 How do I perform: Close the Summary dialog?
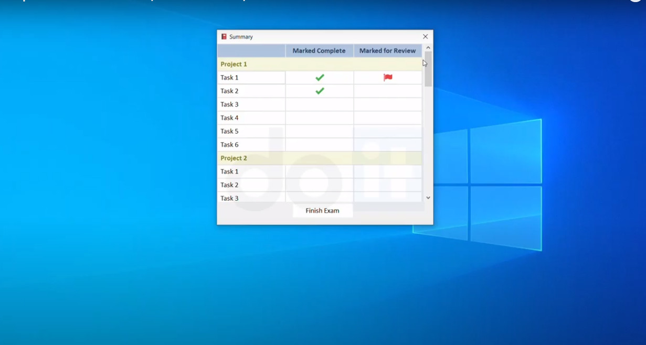pos(425,37)
